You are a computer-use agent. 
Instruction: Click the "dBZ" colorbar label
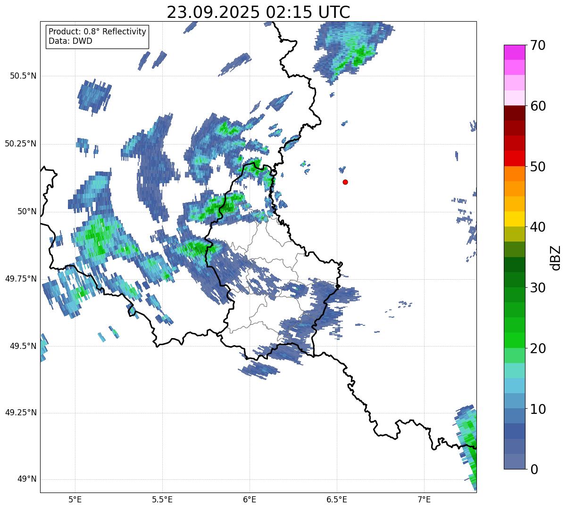coord(556,257)
